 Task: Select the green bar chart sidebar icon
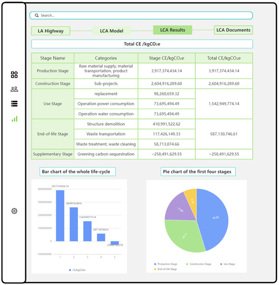tap(15, 119)
